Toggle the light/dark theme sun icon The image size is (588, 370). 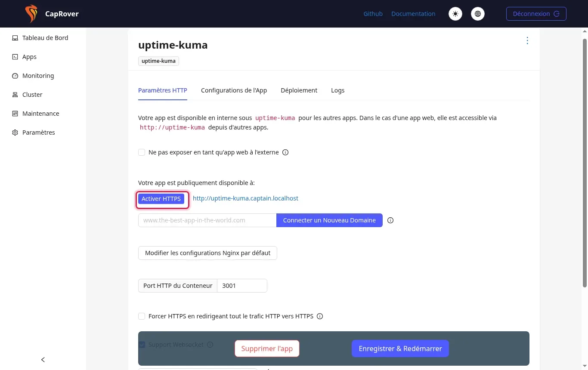(455, 14)
